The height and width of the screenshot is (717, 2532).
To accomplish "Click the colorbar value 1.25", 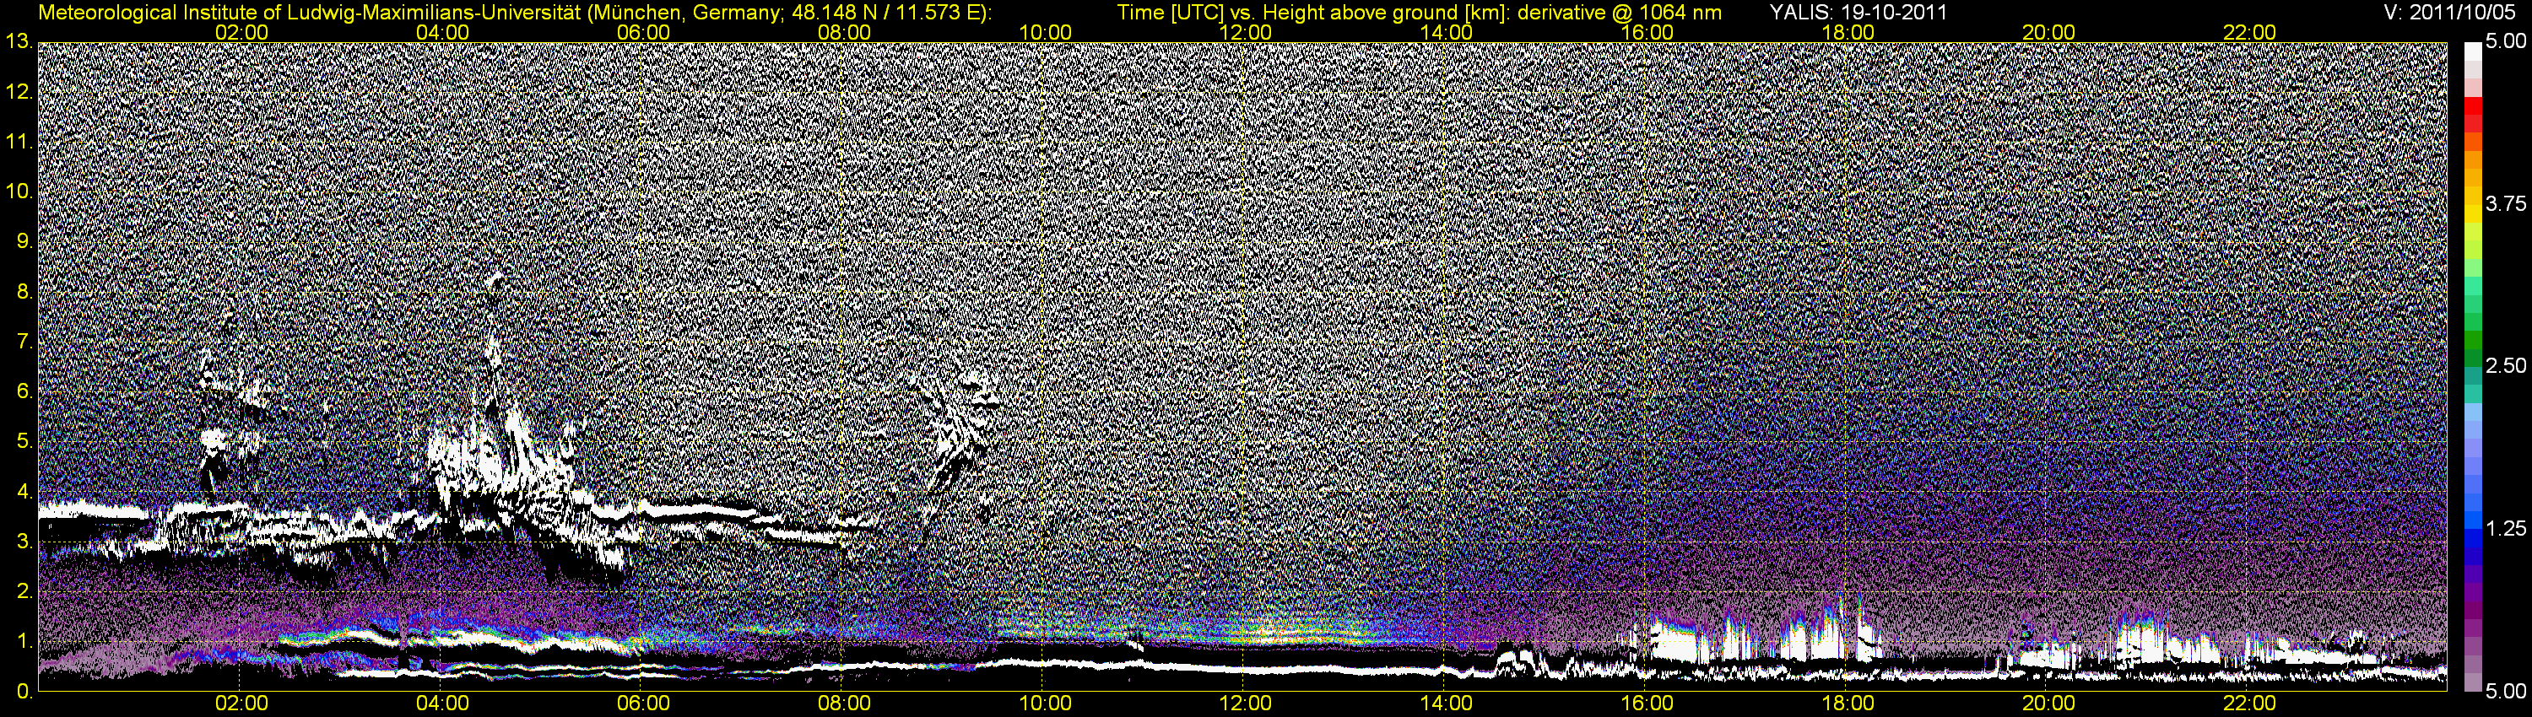I will (2506, 528).
